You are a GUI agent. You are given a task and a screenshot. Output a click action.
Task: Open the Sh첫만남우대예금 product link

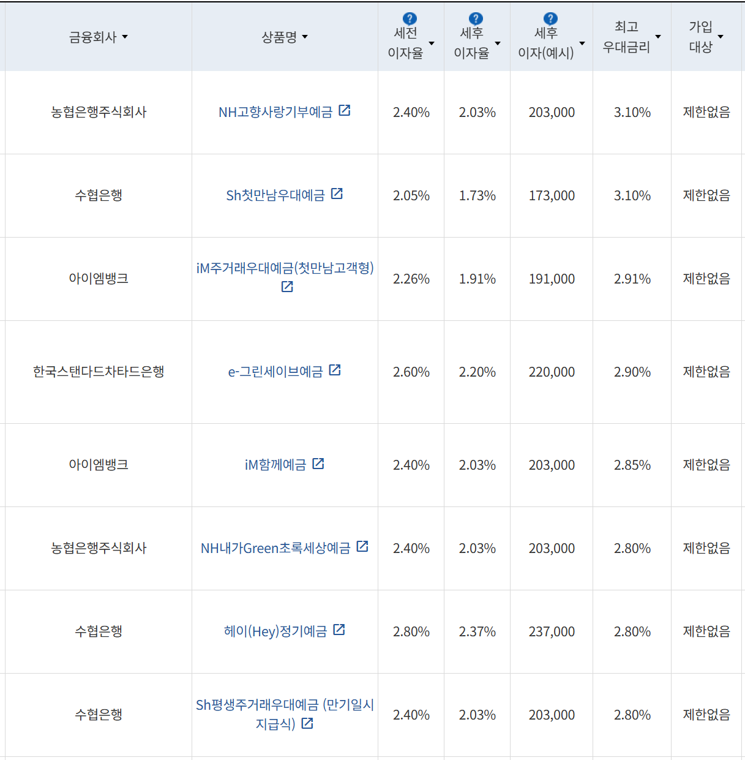tap(275, 195)
